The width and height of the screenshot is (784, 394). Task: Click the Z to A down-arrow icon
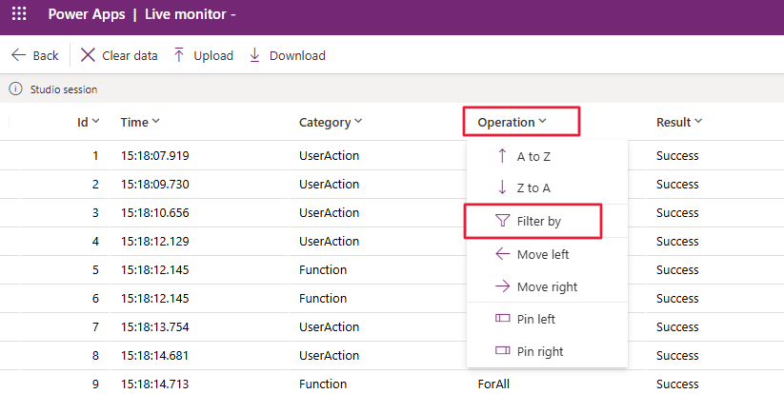click(502, 187)
